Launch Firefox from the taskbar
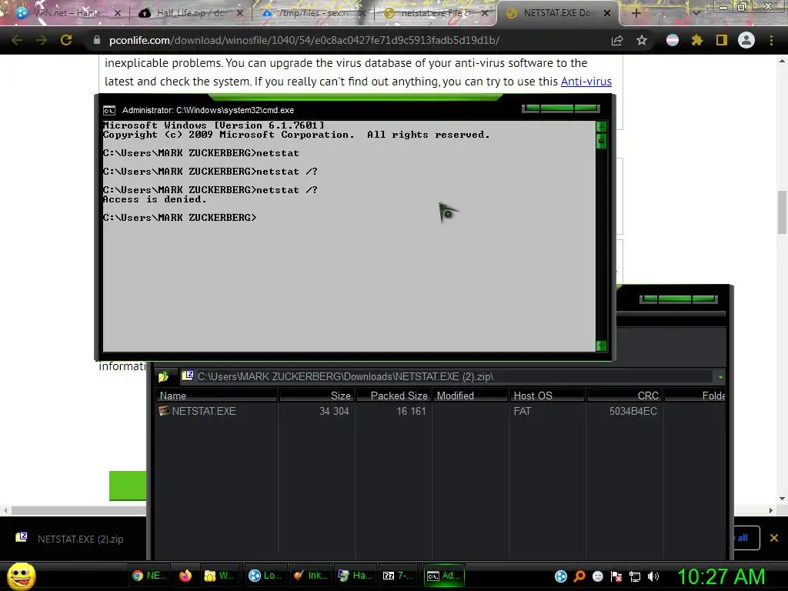Screen dimensions: 788x591 click(185, 576)
